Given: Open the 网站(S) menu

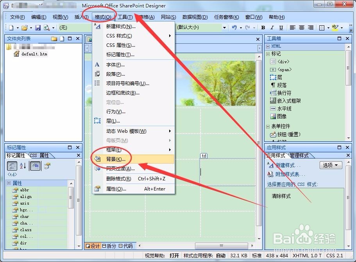Looking at the screenshot, I should click(168, 17).
